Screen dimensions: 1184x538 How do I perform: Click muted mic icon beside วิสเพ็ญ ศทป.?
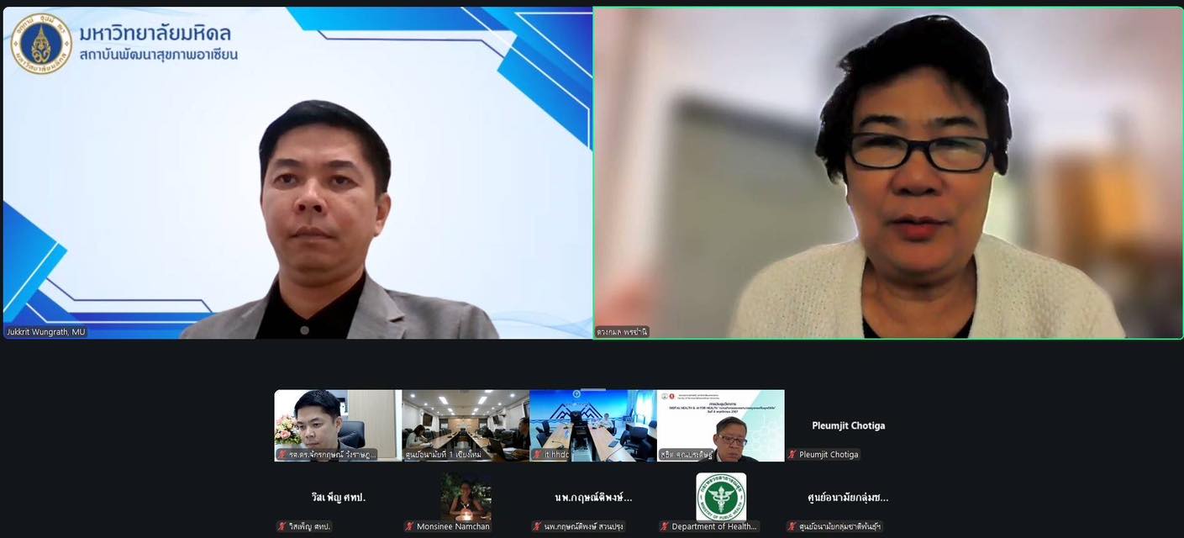(282, 527)
